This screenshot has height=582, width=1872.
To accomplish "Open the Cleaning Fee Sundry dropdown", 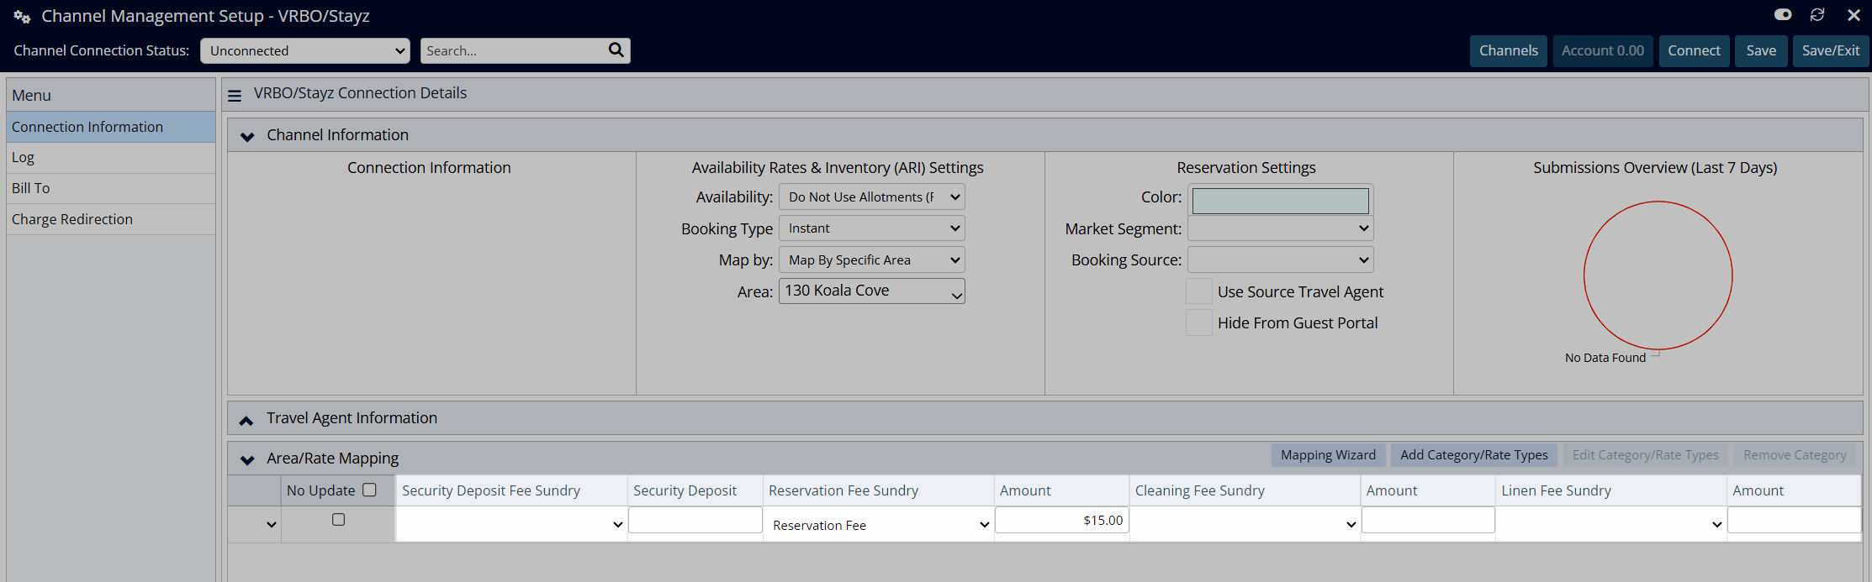I will point(1245,525).
